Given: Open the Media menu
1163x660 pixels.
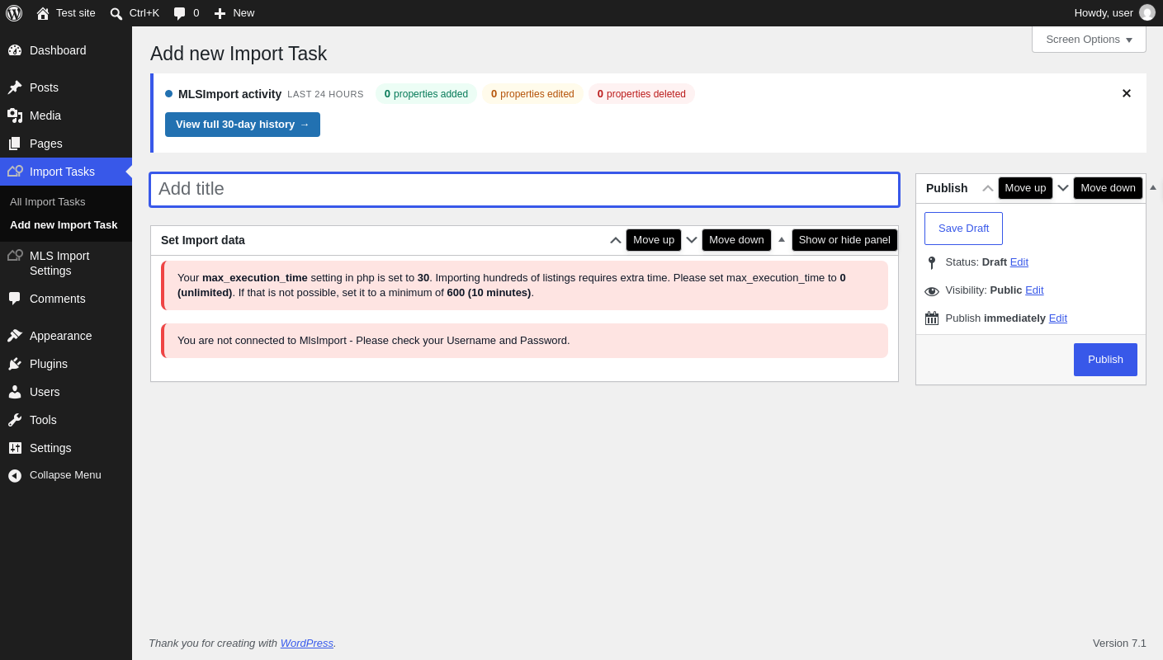Looking at the screenshot, I should point(66,115).
